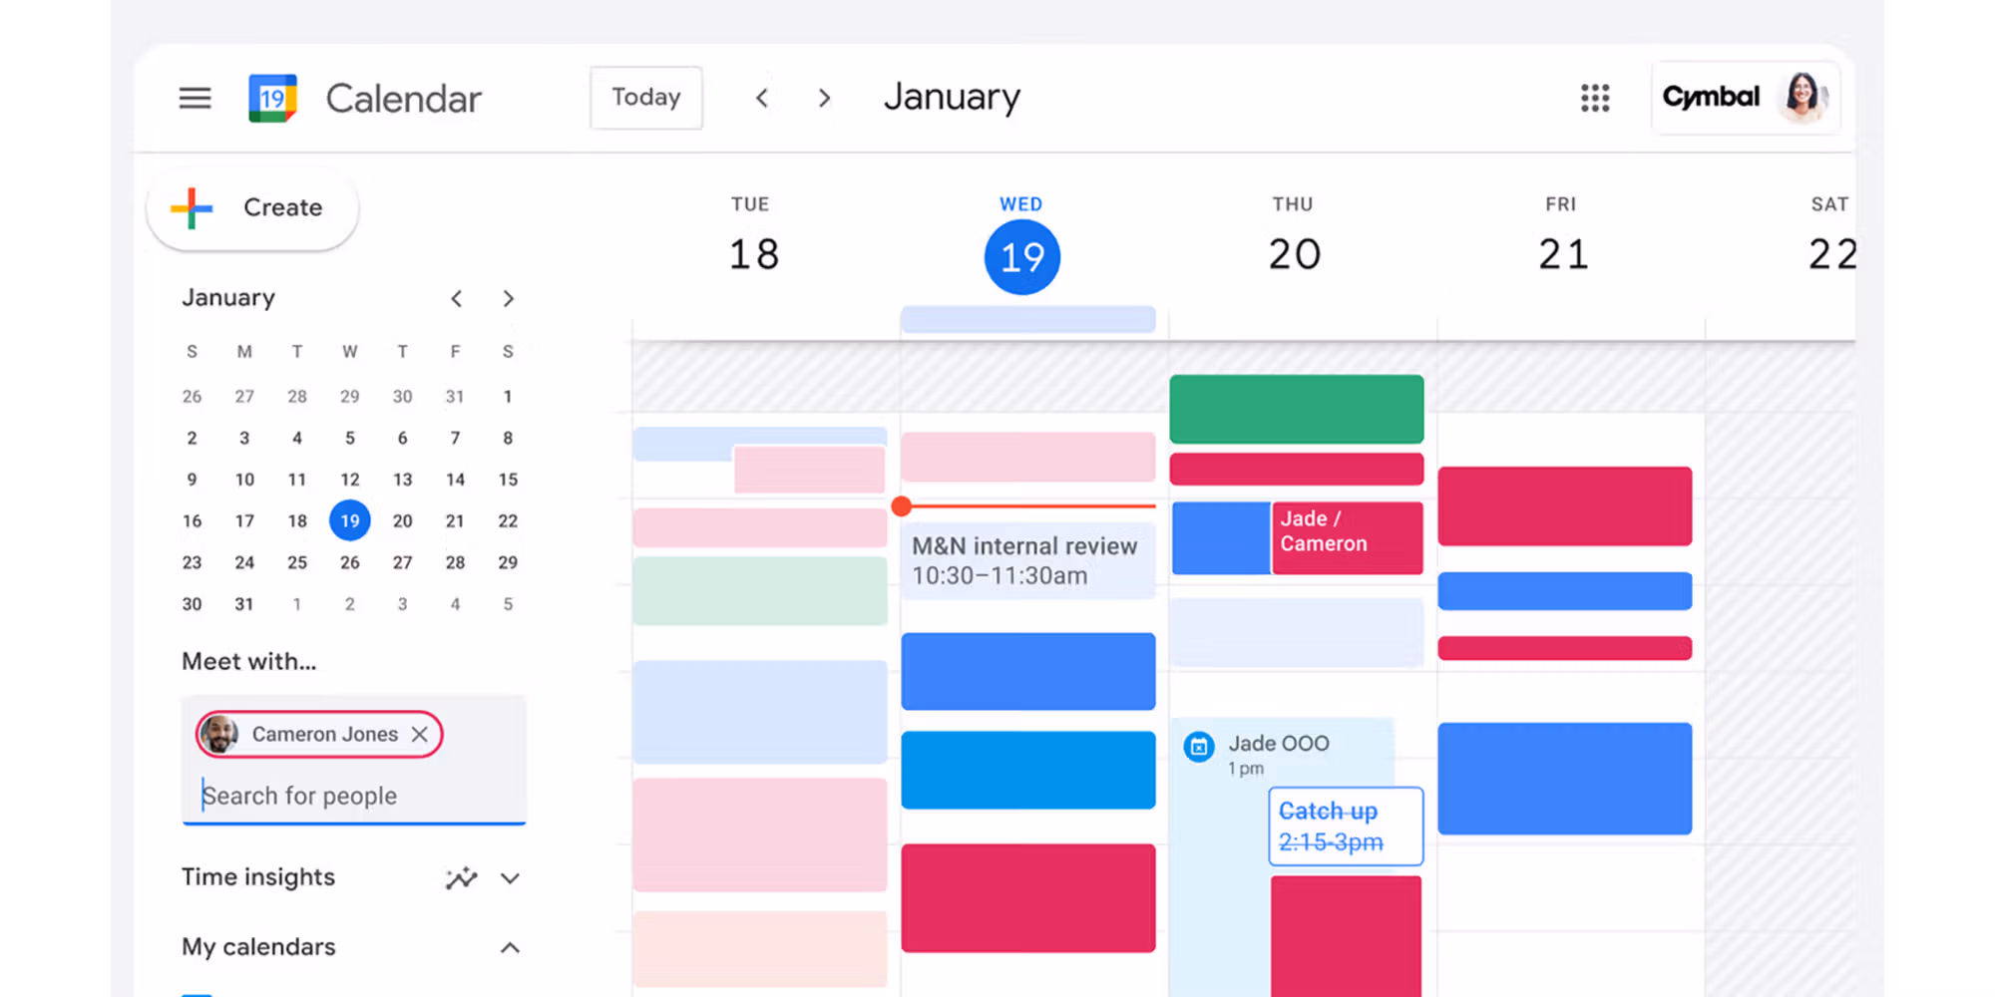
Task: Select day 14 in mini calendar
Action: click(x=455, y=480)
